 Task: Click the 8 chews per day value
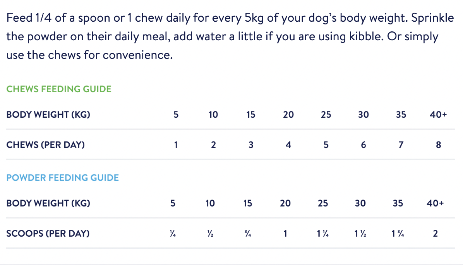click(x=439, y=145)
